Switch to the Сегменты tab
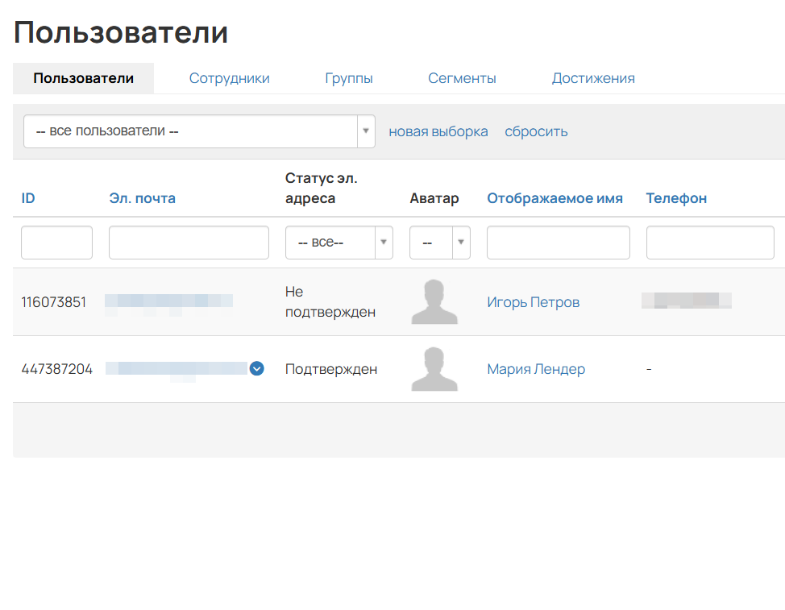 462,78
